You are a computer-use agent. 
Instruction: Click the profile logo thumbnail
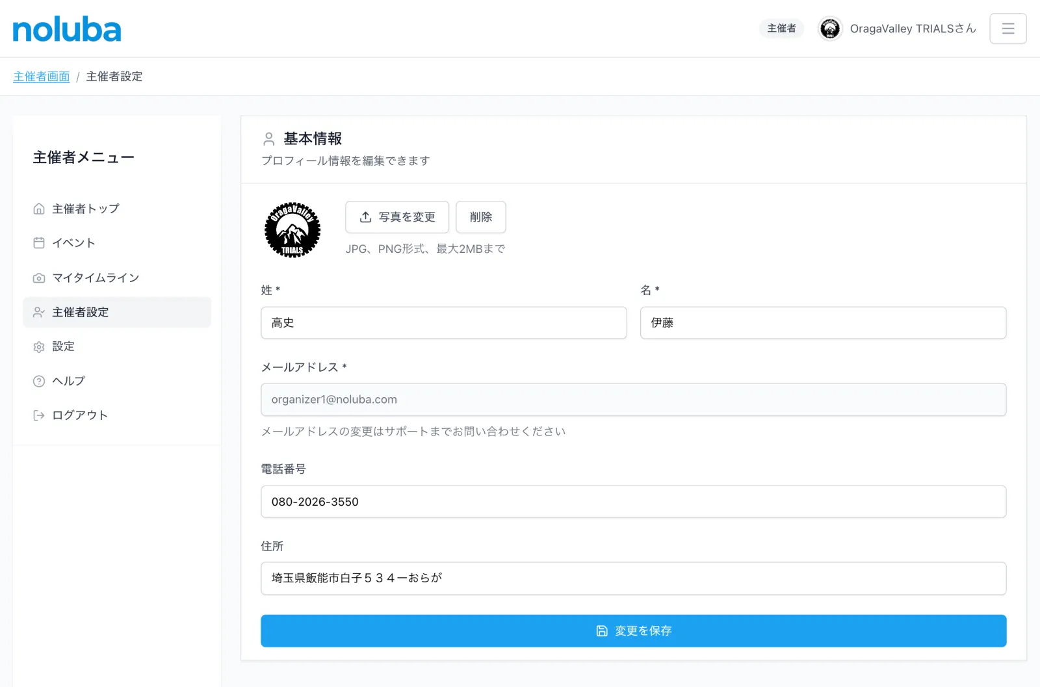coord(292,229)
